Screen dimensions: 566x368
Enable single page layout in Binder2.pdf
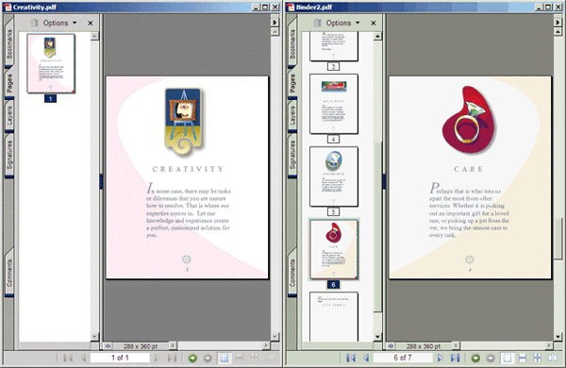point(508,358)
